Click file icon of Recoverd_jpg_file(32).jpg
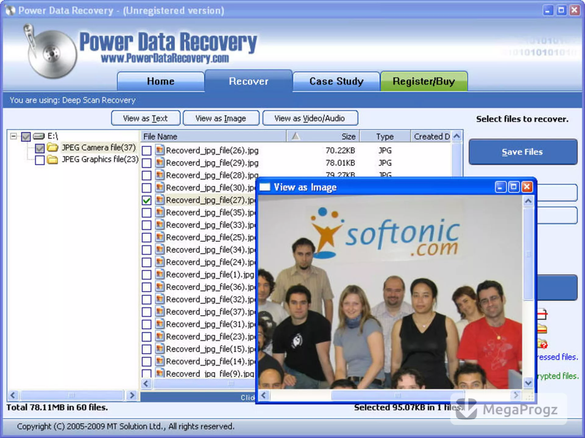Screen dimensions: 585x438 (160, 299)
